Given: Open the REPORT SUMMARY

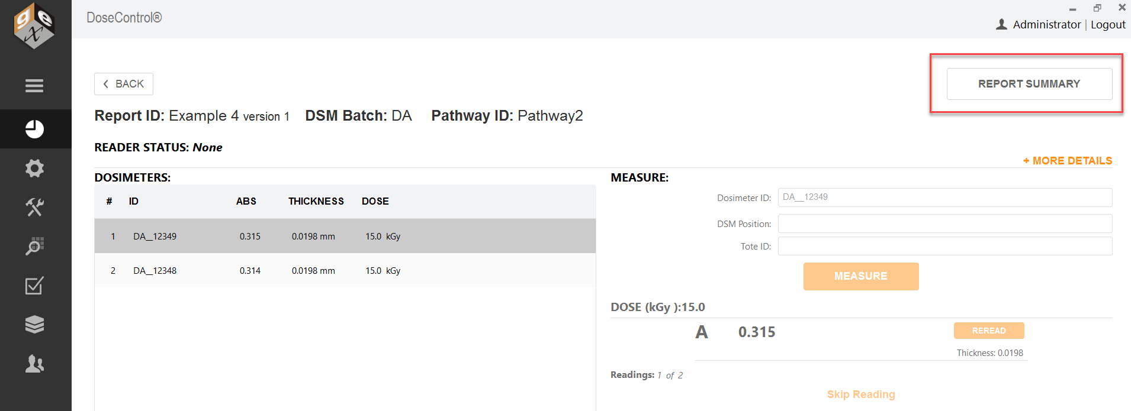Looking at the screenshot, I should coord(1029,84).
